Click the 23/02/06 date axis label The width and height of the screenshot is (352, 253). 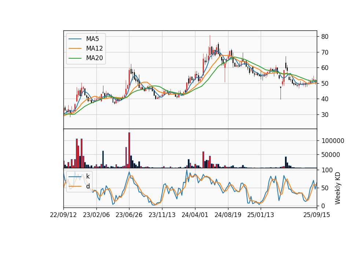96,215
